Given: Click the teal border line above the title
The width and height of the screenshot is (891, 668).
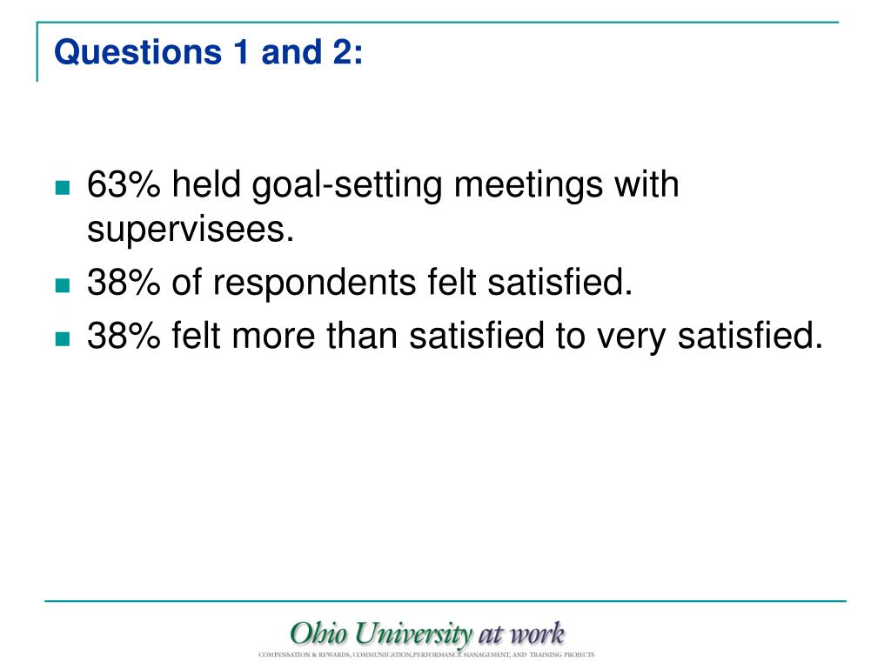Looking at the screenshot, I should 438,22.
